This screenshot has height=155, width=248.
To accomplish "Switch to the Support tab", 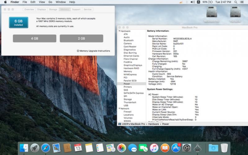I will click(76, 10).
